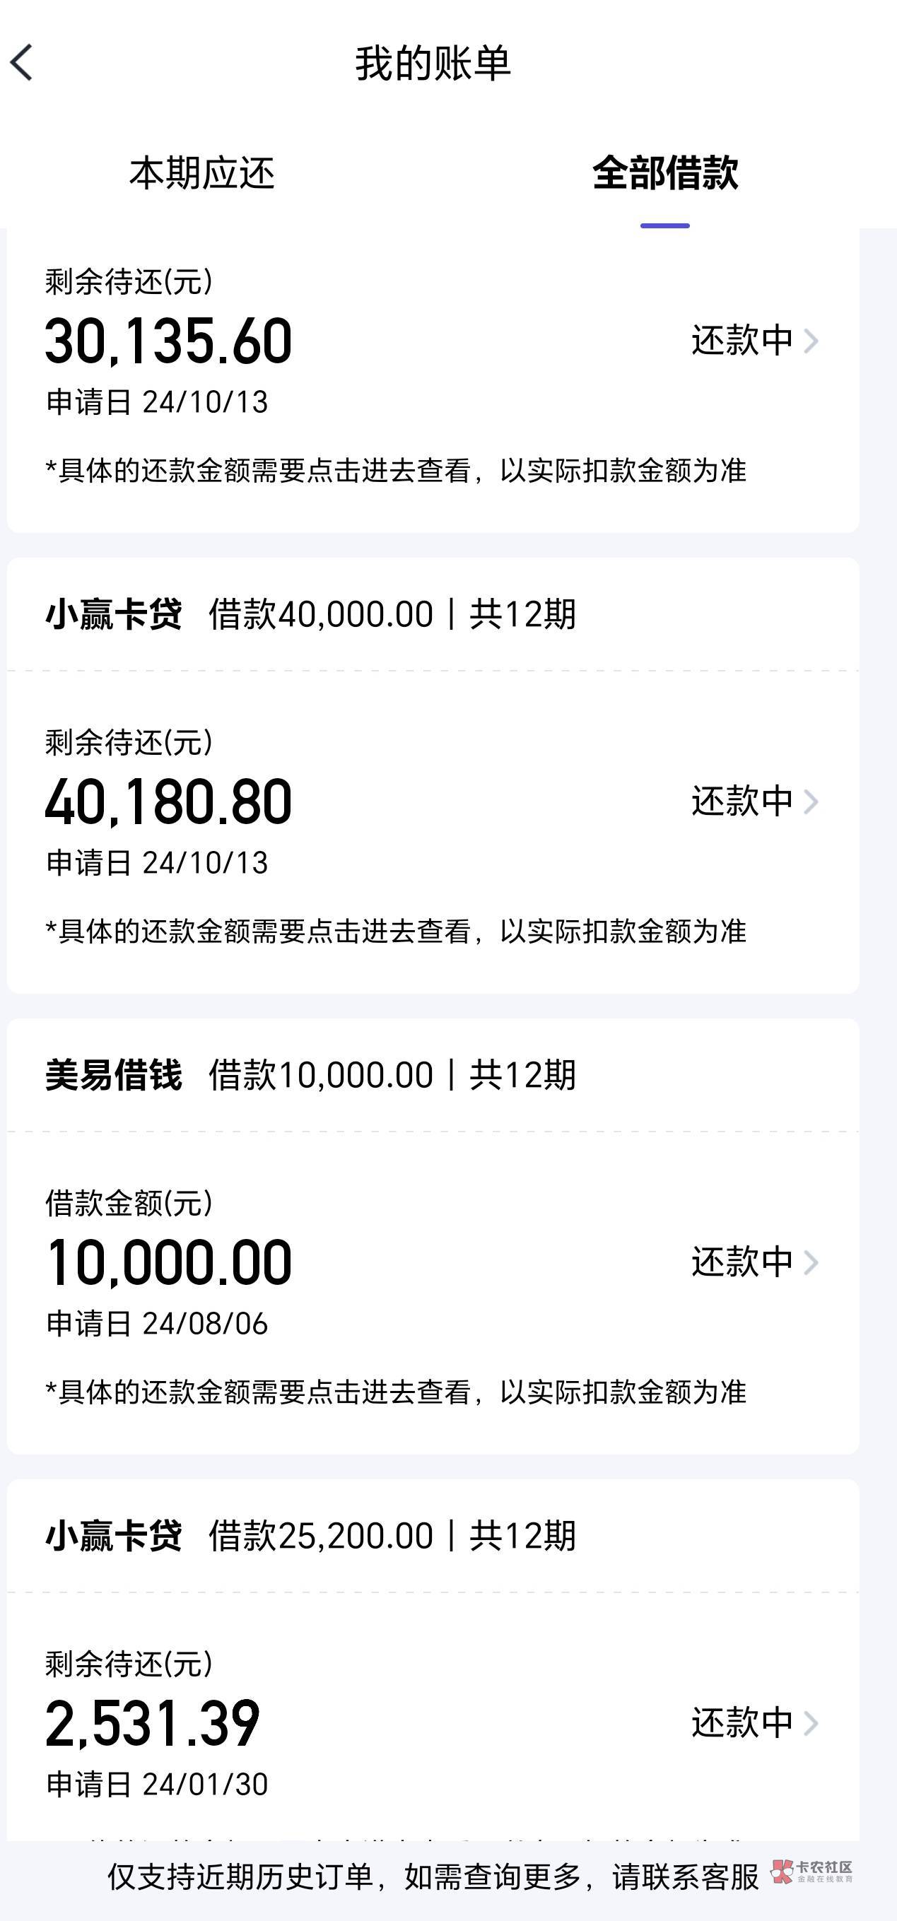Tap the 2,531.39 remaining amount
This screenshot has width=897, height=1921.
tap(153, 1722)
